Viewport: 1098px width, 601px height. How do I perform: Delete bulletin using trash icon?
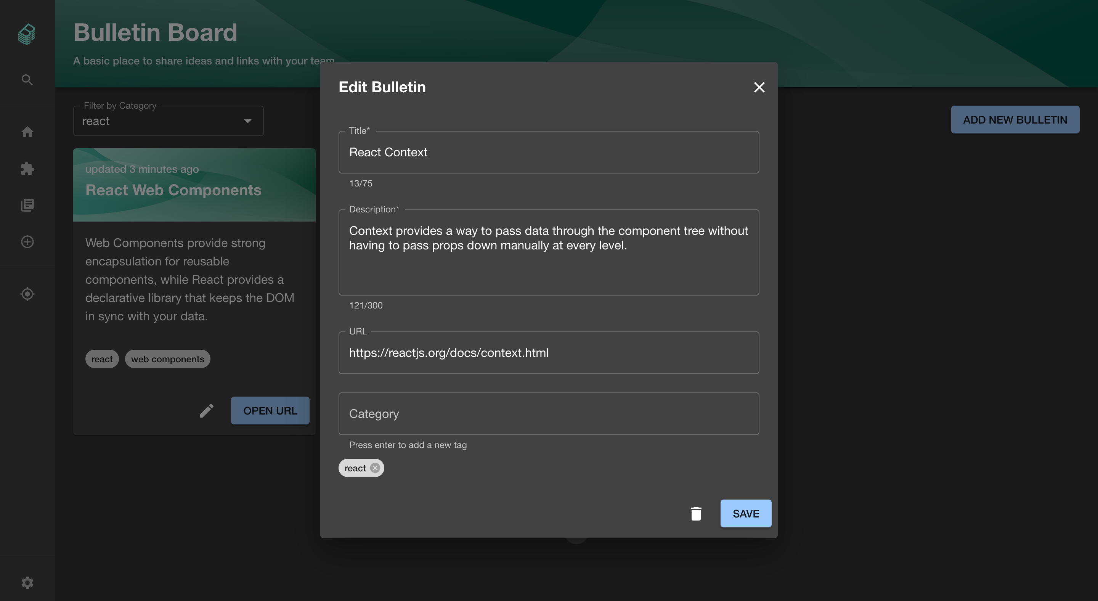click(696, 514)
